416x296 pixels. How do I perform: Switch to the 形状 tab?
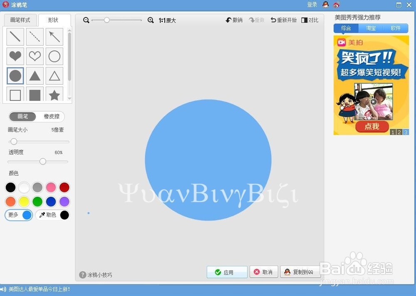(54, 20)
